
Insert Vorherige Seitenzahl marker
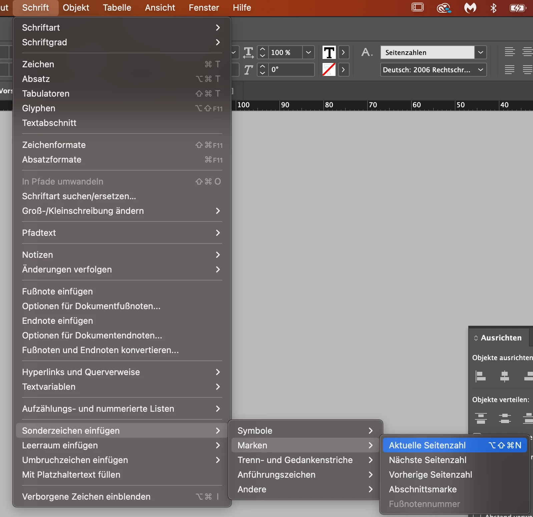tap(455, 475)
